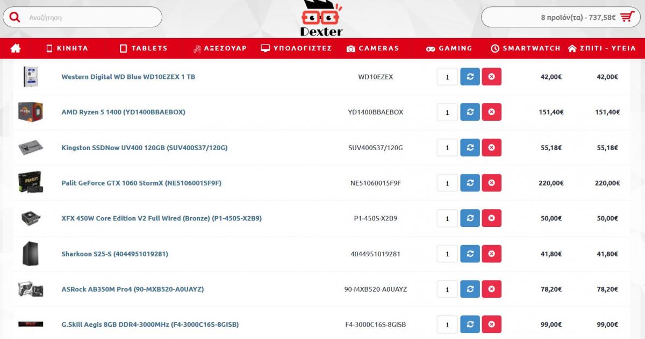Open the Dexter logo homepage

click(321, 18)
